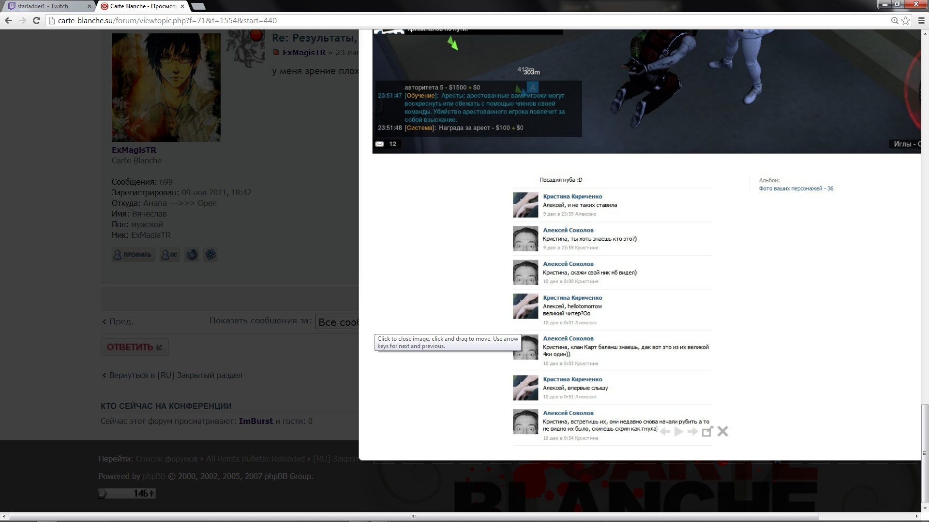The width and height of the screenshot is (929, 522).
Task: Click Алексей Соколов name above 'ты хоть знаешь кто это'
Action: (568, 230)
